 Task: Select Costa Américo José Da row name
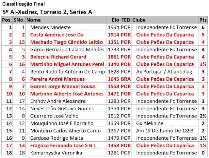pos(57,35)
